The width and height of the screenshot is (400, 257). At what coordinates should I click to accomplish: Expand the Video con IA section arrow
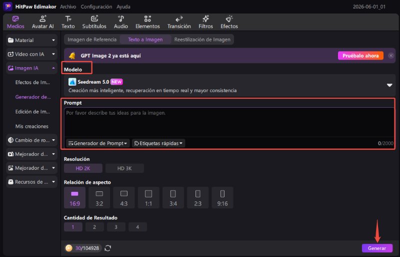(x=53, y=54)
